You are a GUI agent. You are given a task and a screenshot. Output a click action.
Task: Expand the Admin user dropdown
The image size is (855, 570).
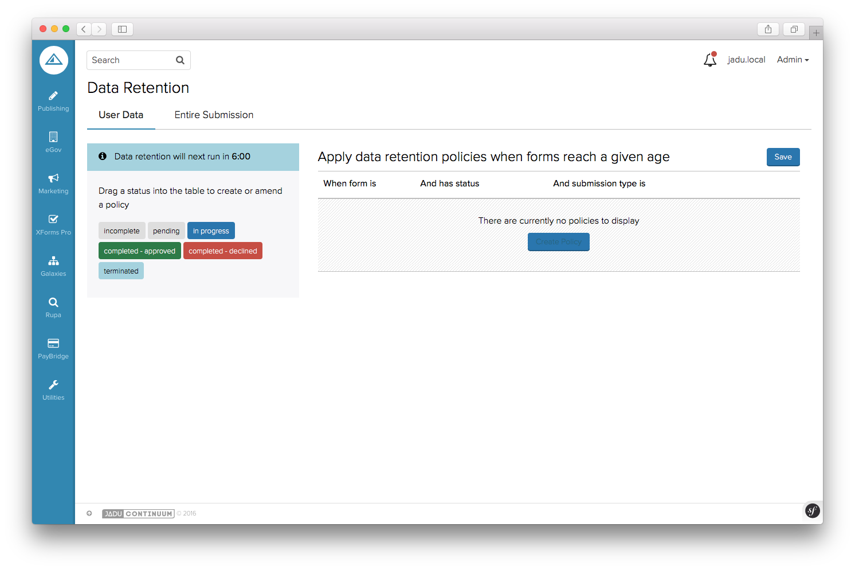coord(793,60)
